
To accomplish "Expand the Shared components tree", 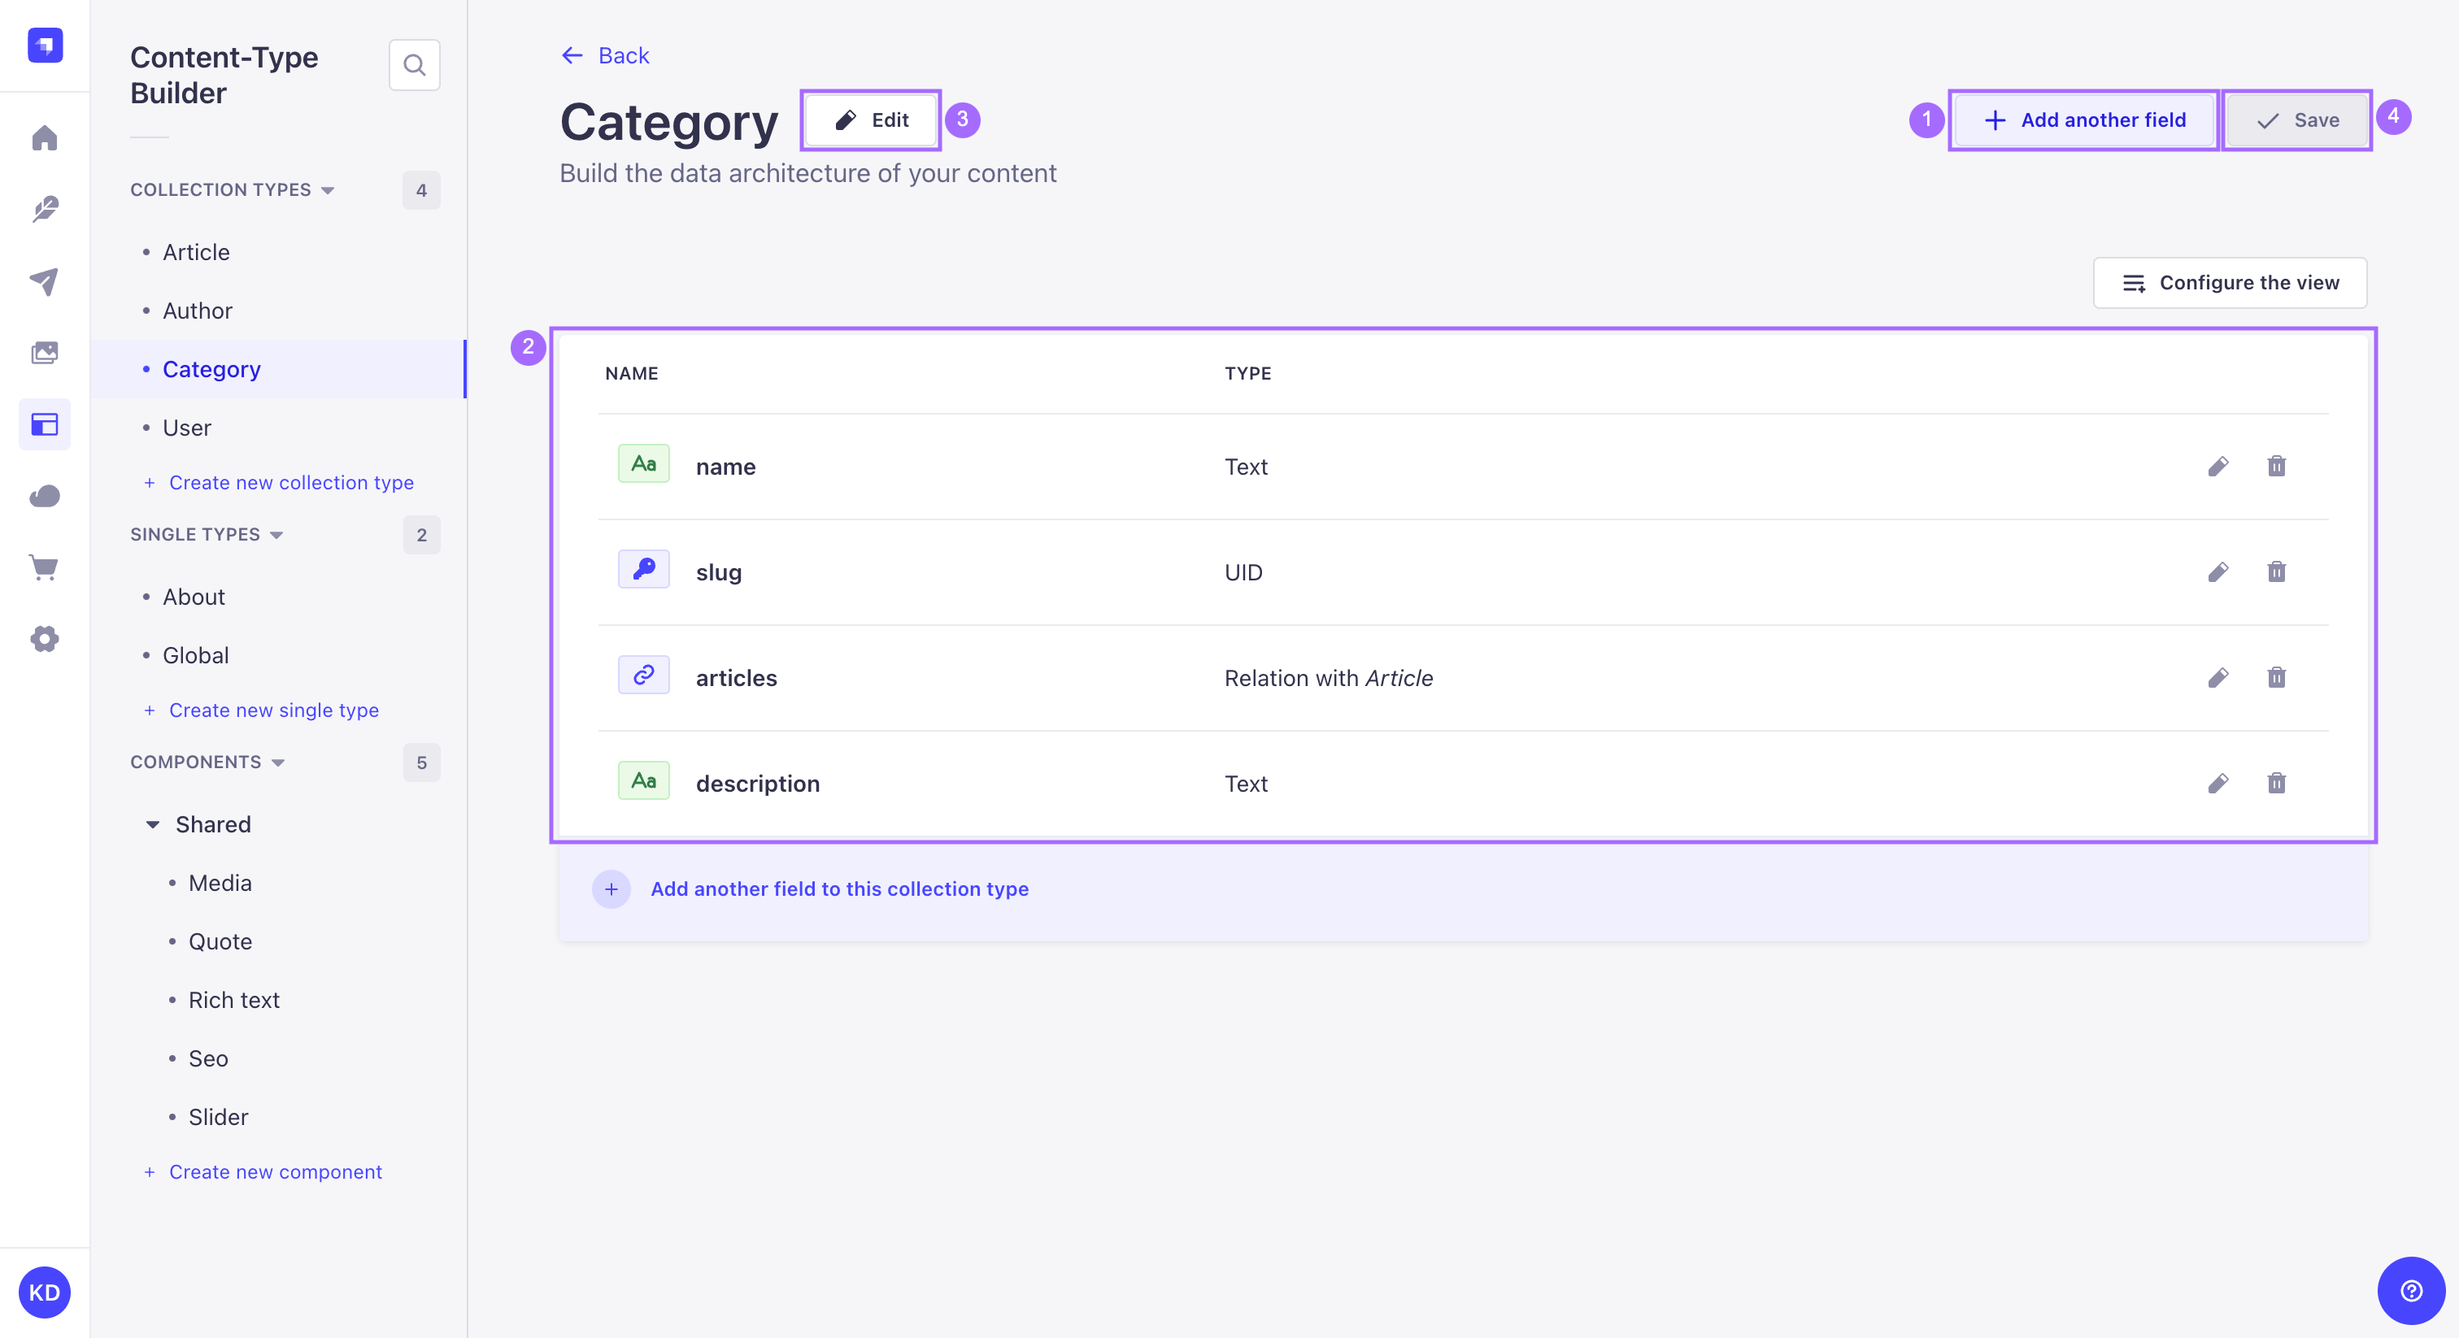I will tap(151, 824).
